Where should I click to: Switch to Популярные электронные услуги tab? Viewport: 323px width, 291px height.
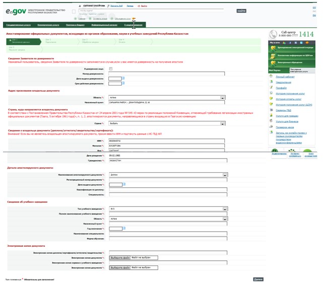[302, 70]
